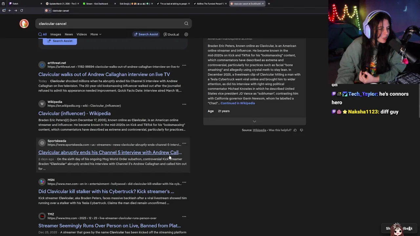The image size is (420, 236).
Task: Reload the page
Action: tap(22, 10)
